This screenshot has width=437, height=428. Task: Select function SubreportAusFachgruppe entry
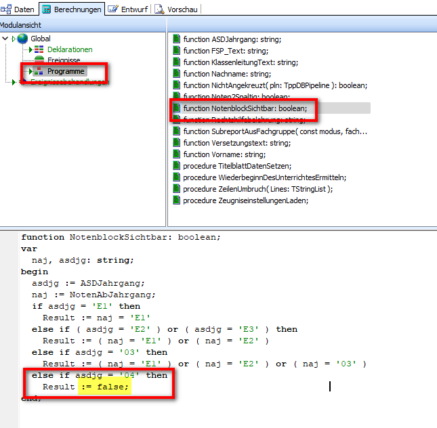tap(275, 131)
